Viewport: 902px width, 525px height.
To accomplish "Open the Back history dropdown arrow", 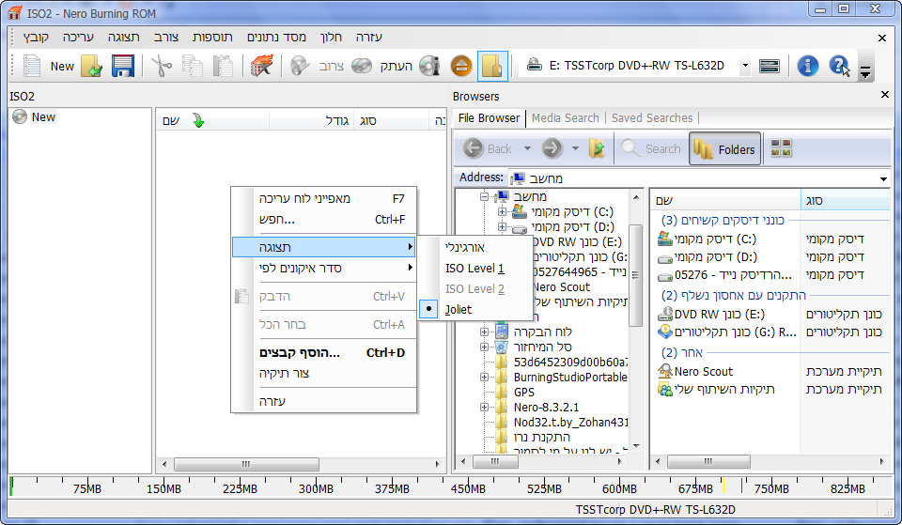I will pos(527,148).
